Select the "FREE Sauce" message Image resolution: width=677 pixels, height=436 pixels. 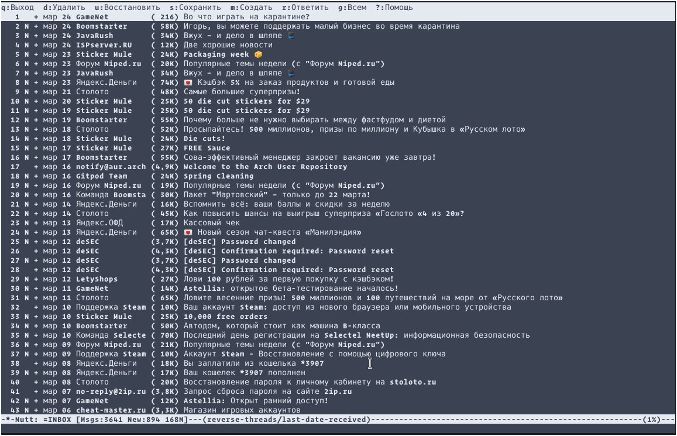[x=338, y=147]
